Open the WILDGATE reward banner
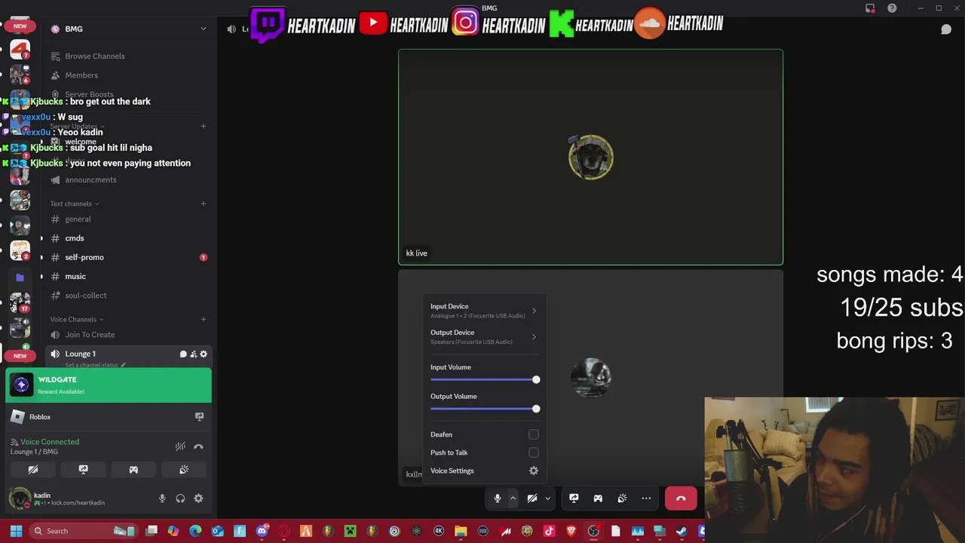Image resolution: width=965 pixels, height=543 pixels. [x=109, y=385]
